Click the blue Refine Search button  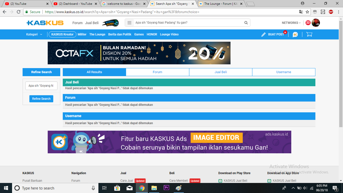[x=41, y=99]
